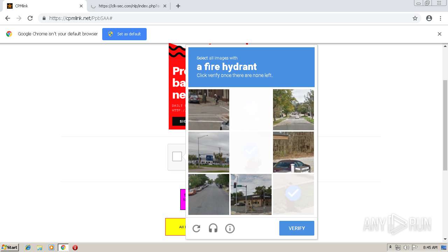Bookmark this page with star icon
This screenshot has width=448, height=252.
click(415, 18)
